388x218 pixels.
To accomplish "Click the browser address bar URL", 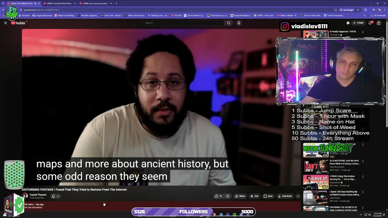I will coord(42,10).
